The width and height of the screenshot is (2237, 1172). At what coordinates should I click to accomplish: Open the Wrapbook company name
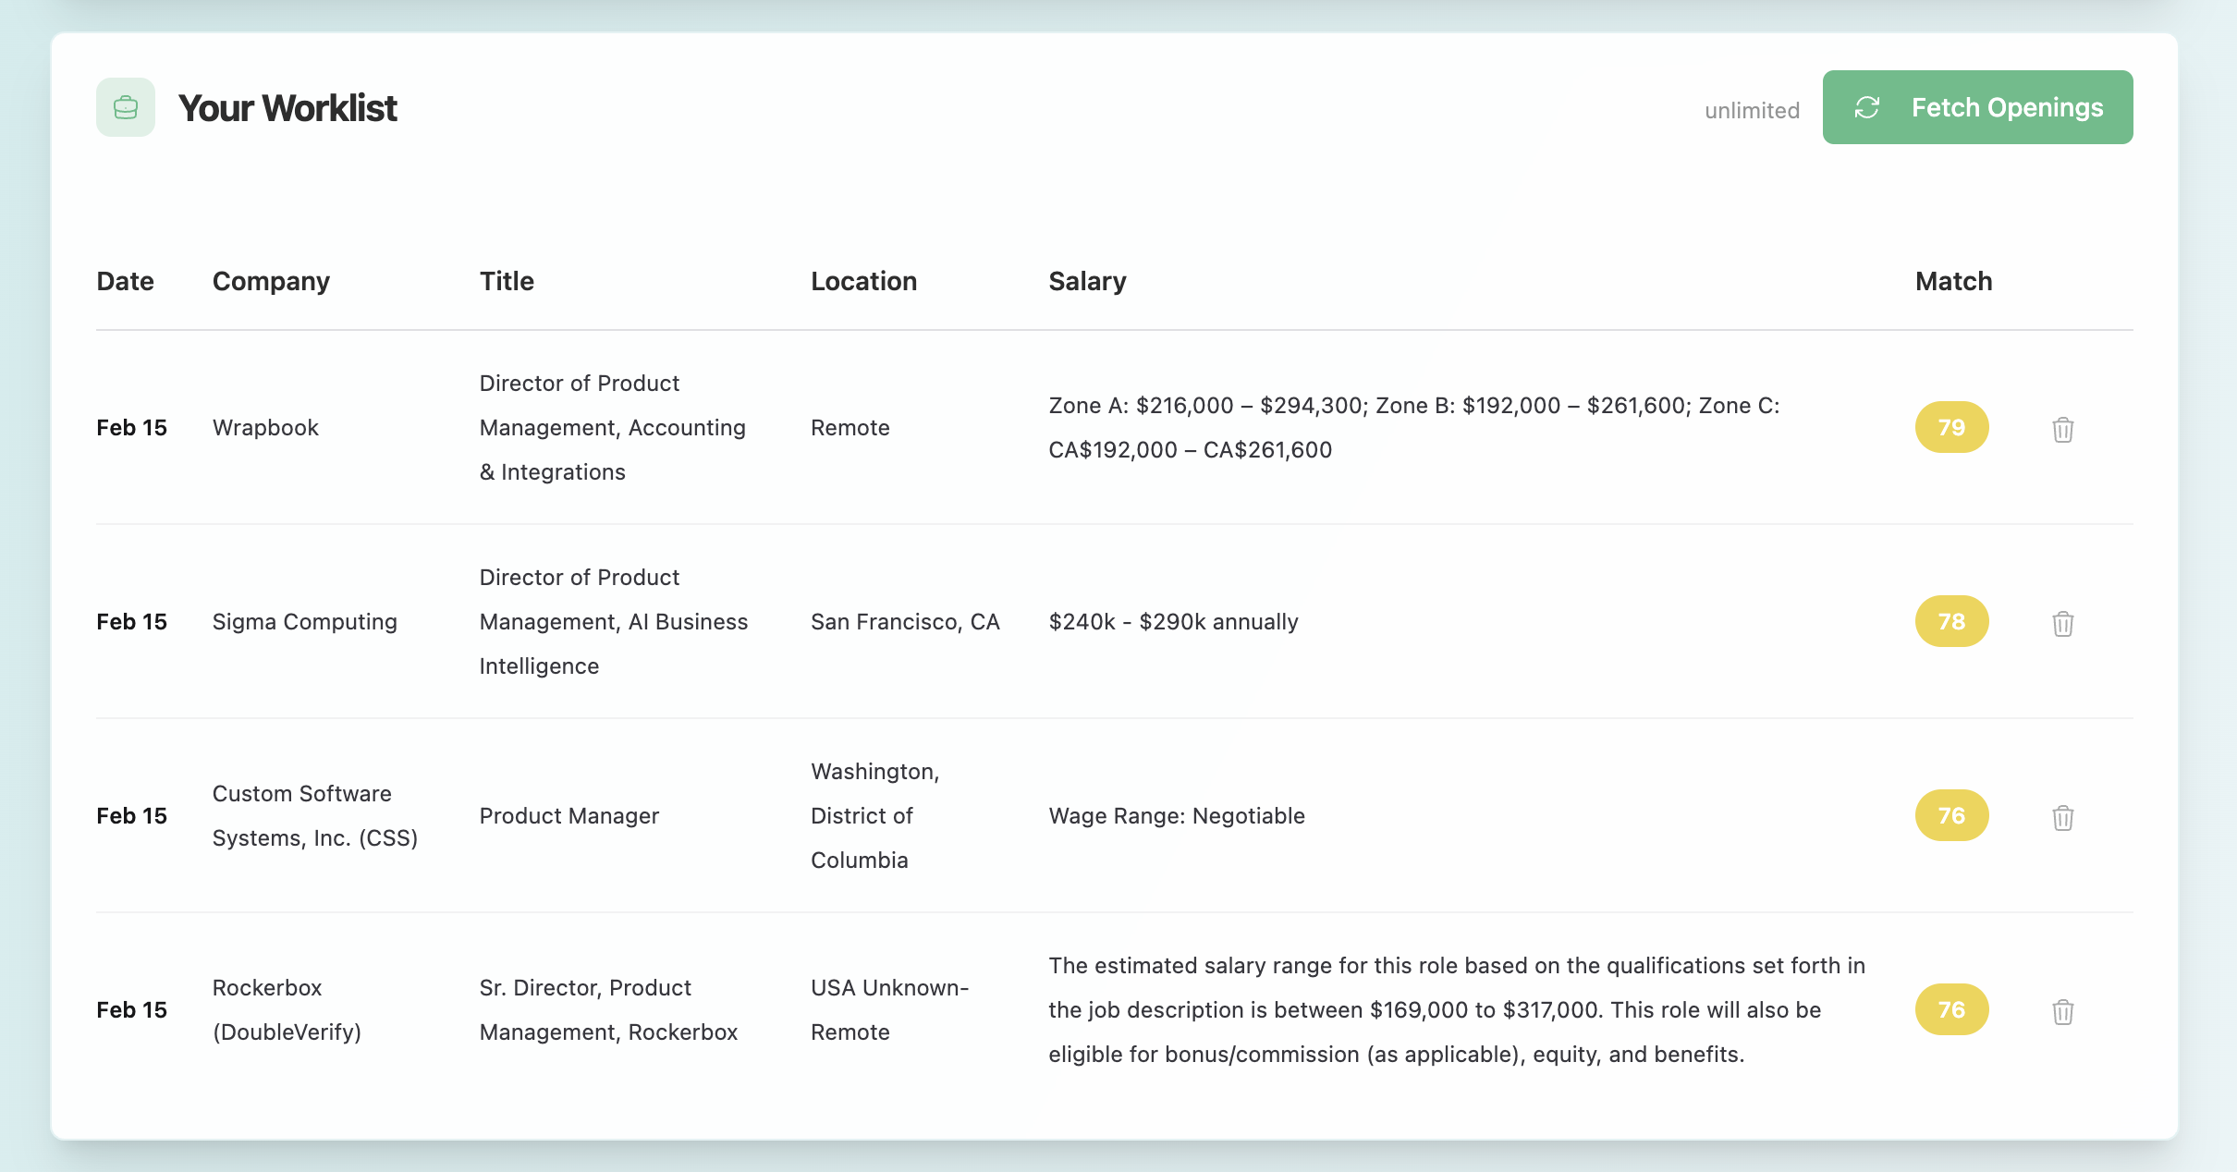pos(265,427)
